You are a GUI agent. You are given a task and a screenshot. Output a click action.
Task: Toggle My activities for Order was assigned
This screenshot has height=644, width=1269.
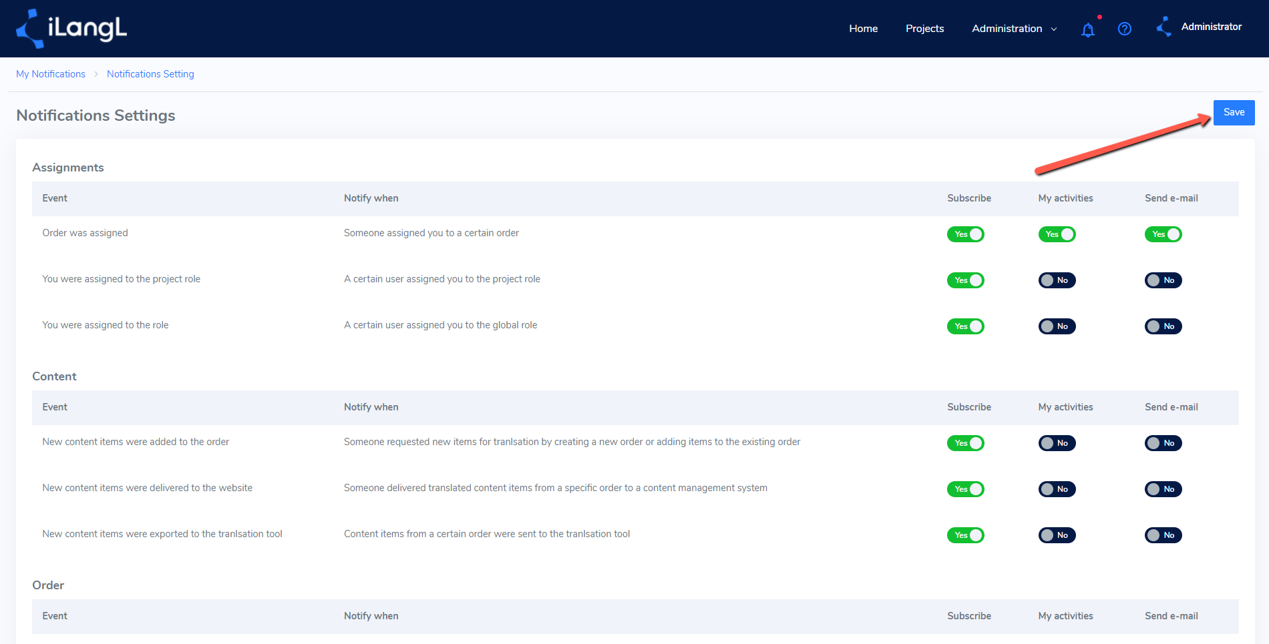(x=1057, y=234)
